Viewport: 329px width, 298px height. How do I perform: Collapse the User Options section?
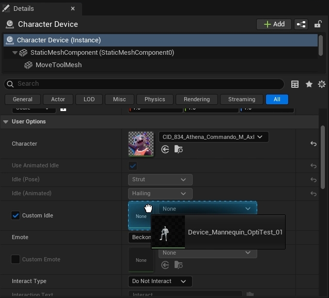pyautogui.click(x=6, y=122)
